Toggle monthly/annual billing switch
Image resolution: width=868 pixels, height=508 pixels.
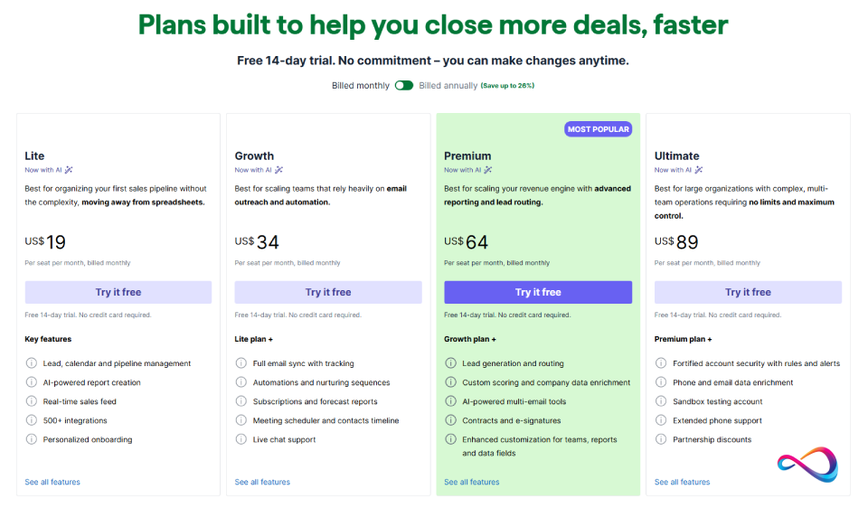pyautogui.click(x=403, y=86)
